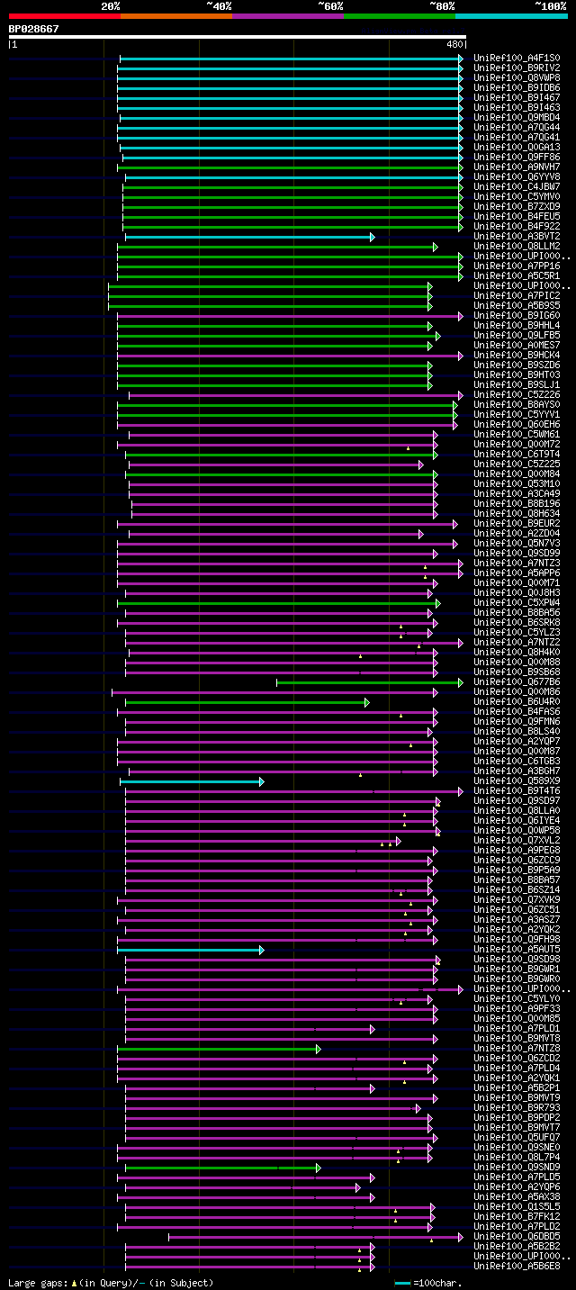Click the green alignment bar for UniRef100_Q677B6
The width and height of the screenshot is (576, 1290).
pos(370,682)
